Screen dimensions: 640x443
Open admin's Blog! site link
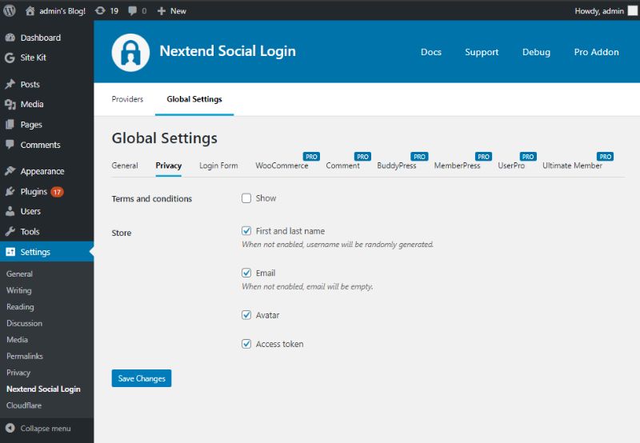pos(62,11)
